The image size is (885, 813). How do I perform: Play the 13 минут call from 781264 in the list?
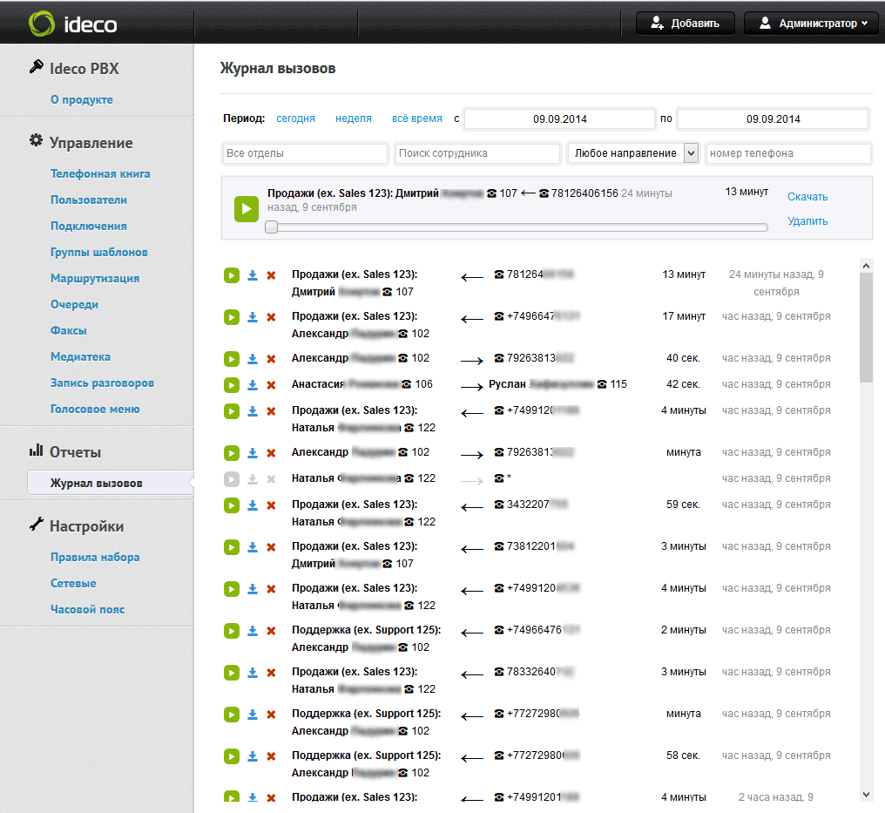pos(232,275)
